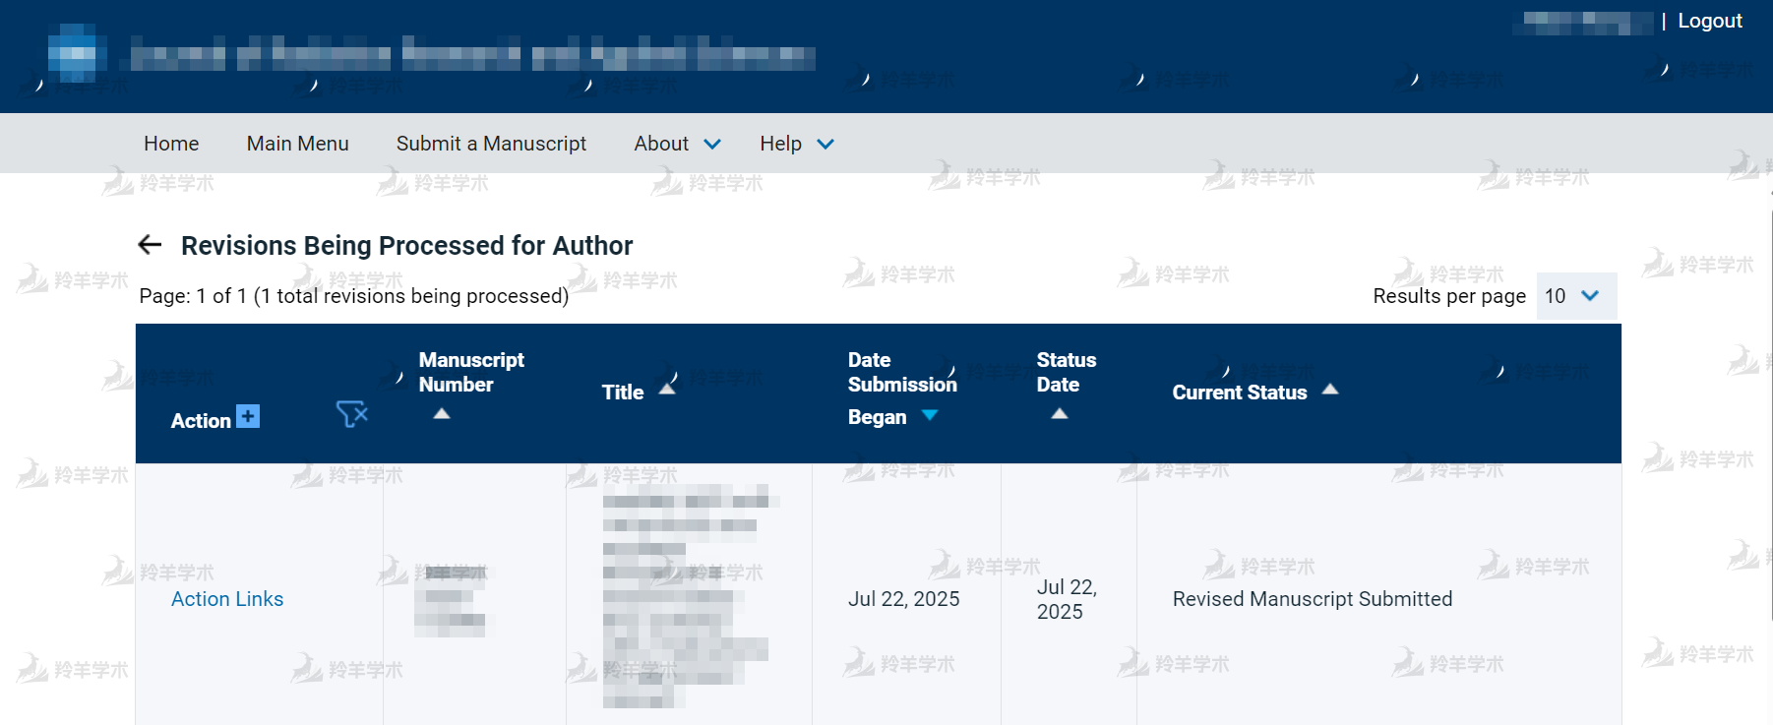Image resolution: width=1773 pixels, height=725 pixels.
Task: Click the journal title in the header
Action: coord(472,54)
